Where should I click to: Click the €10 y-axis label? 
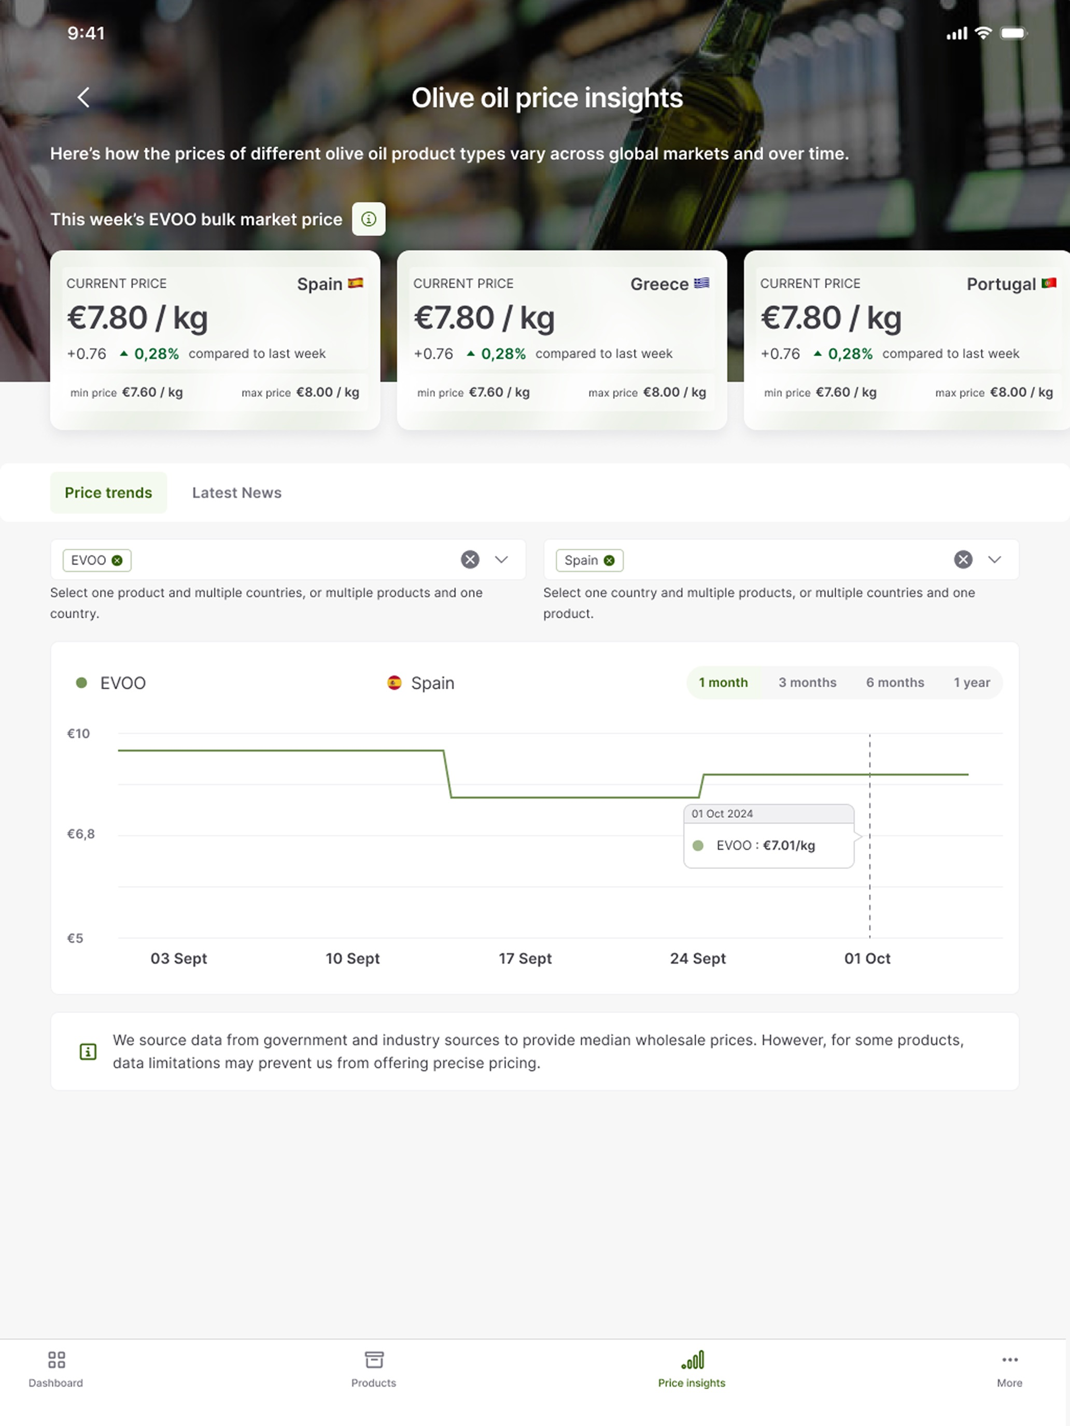[79, 734]
